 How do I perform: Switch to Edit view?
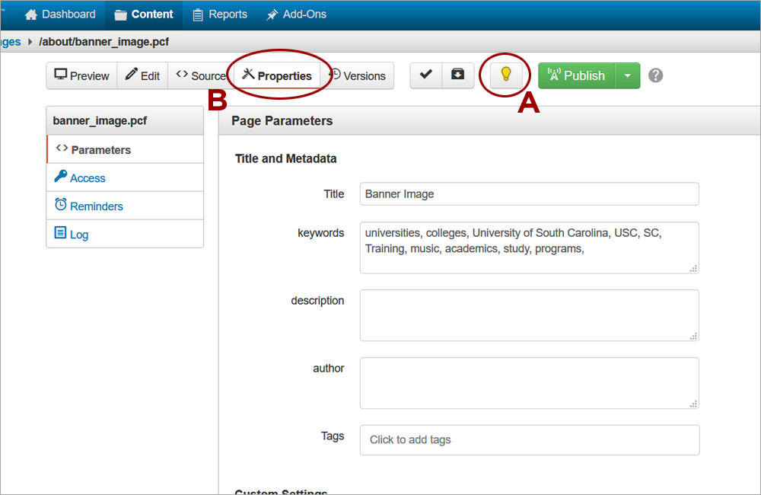click(142, 76)
